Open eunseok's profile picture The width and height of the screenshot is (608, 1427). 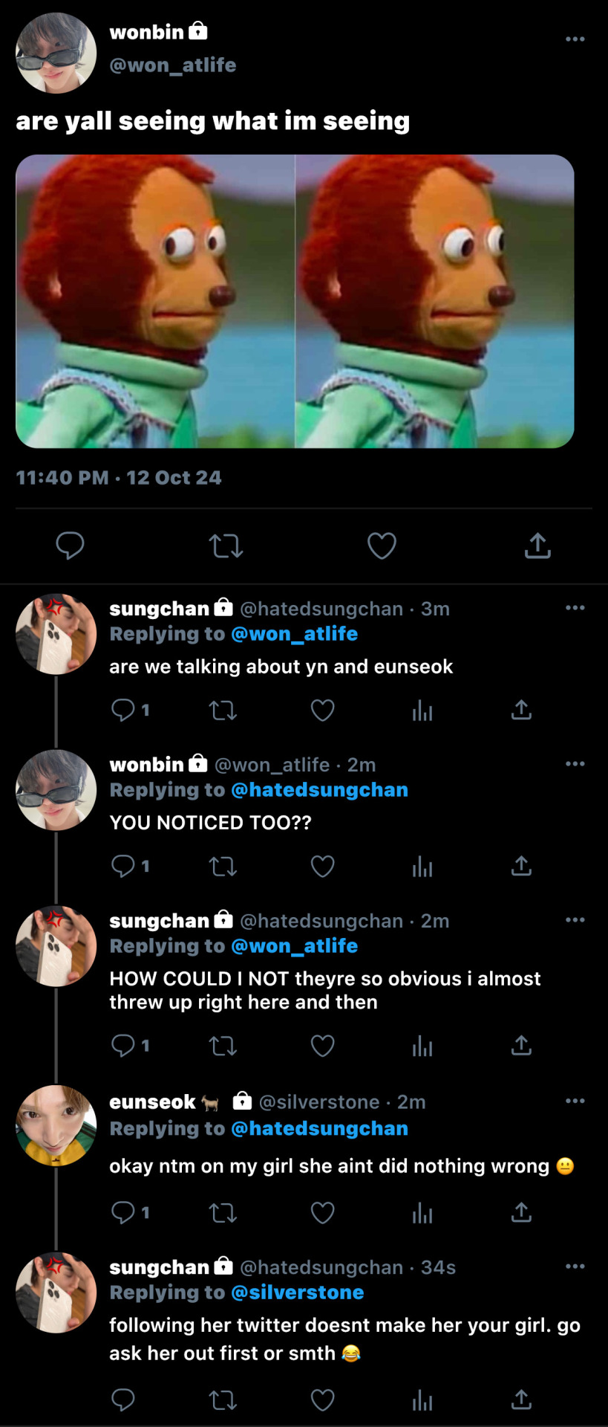[56, 1125]
